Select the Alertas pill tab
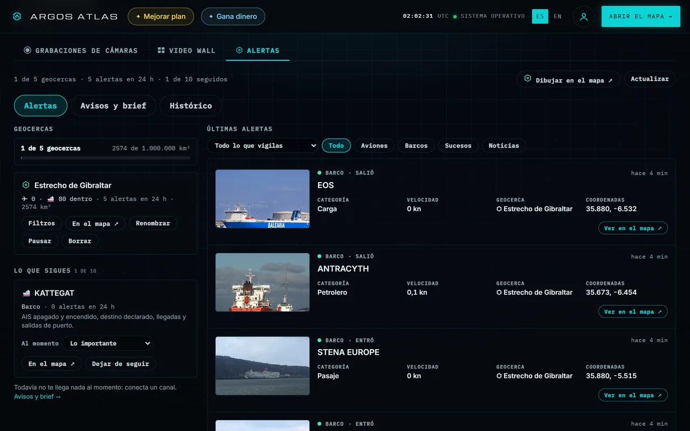 (40, 106)
